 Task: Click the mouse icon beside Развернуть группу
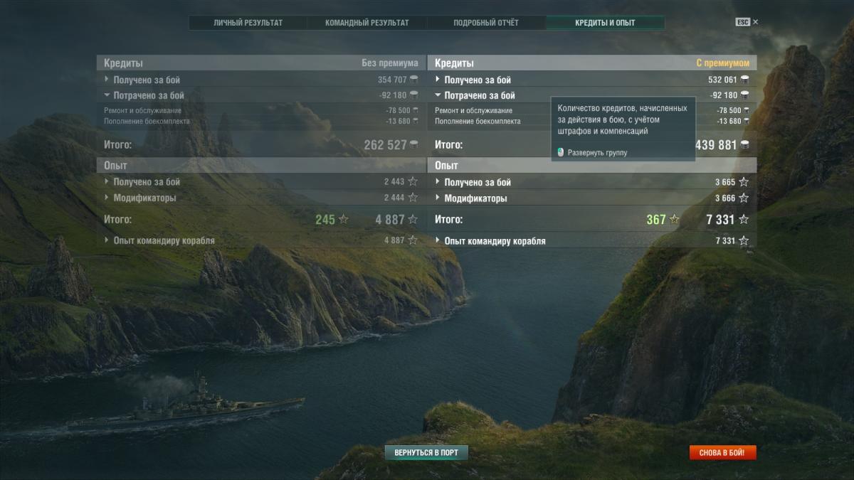tap(561, 152)
